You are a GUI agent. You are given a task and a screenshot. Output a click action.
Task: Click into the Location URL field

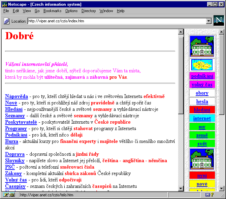coord(117,21)
